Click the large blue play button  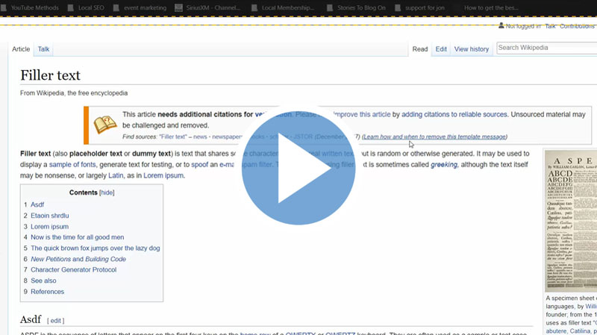pyautogui.click(x=298, y=168)
